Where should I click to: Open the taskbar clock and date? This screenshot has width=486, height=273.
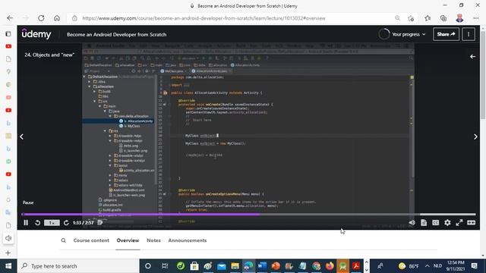[456, 266]
